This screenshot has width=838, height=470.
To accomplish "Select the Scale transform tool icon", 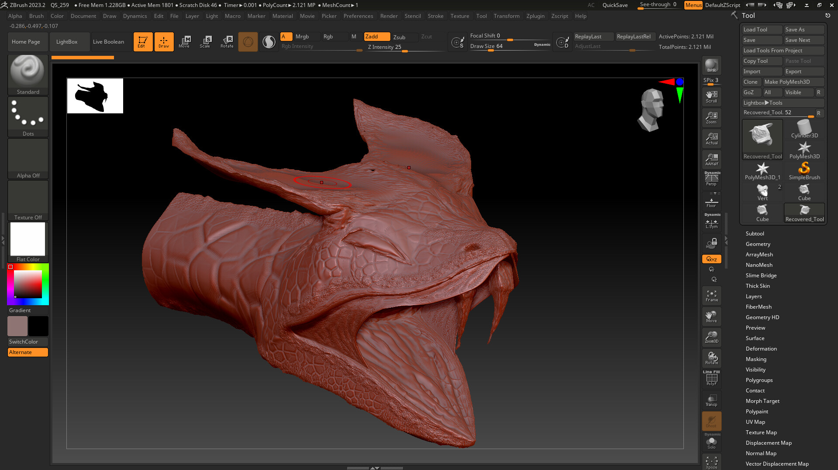I will [x=205, y=41].
